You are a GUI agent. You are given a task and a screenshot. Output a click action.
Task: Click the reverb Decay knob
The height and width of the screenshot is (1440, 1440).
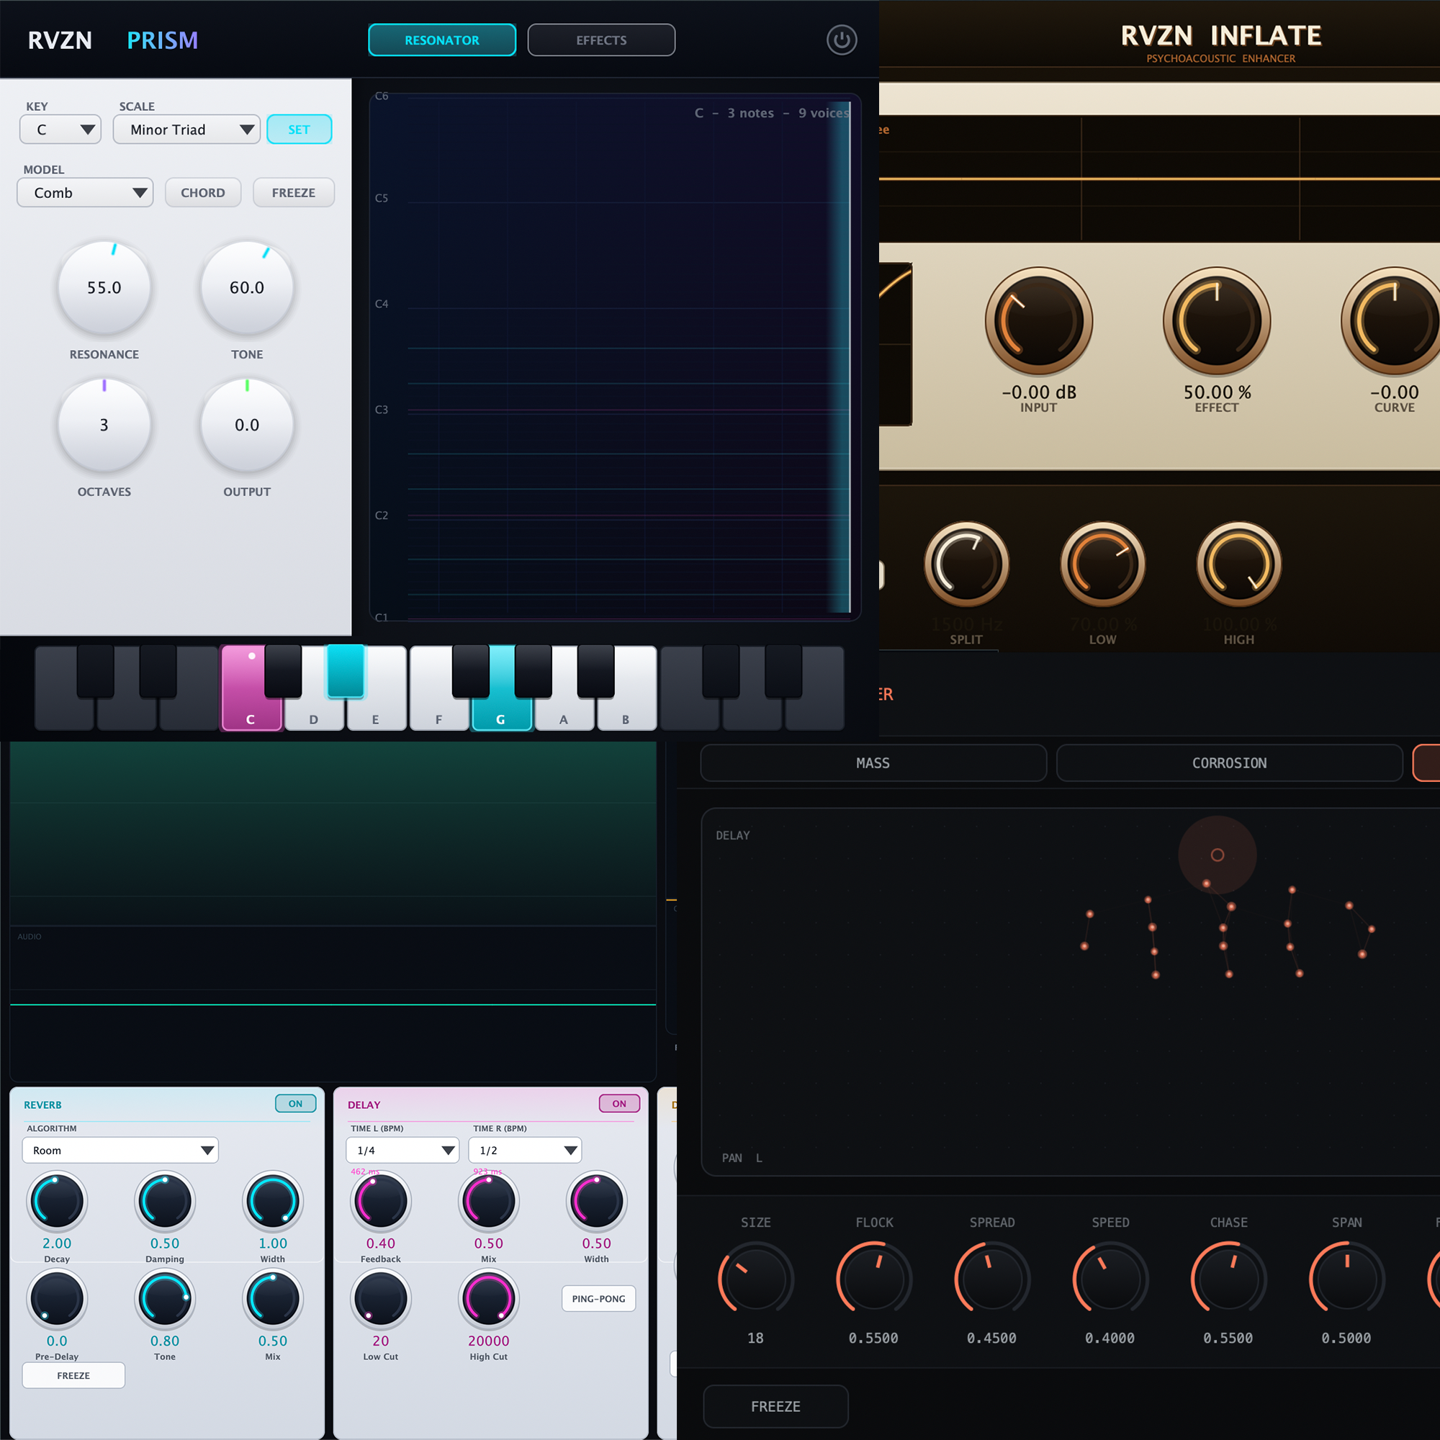tap(57, 1202)
